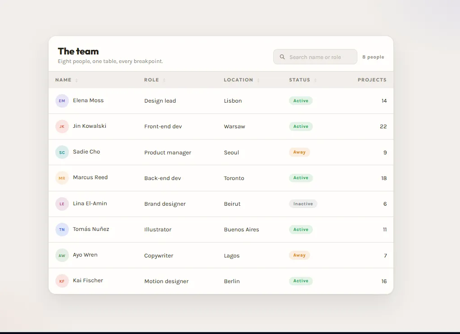Click project count 7 for Ayo Wren
460x334 pixels.
point(385,256)
